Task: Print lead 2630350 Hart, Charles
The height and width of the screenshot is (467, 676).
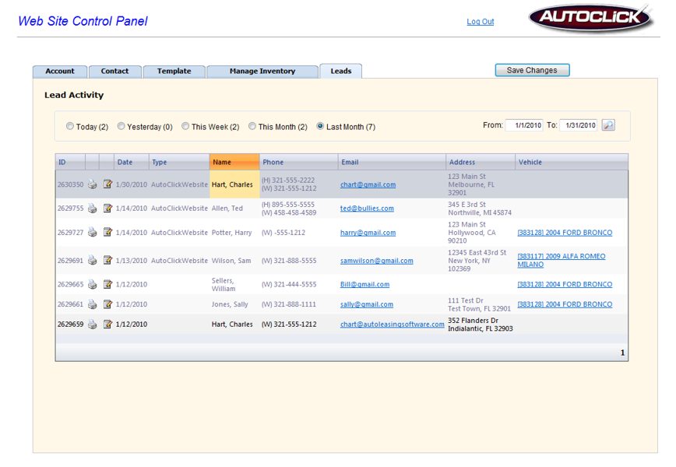Action: coord(92,184)
